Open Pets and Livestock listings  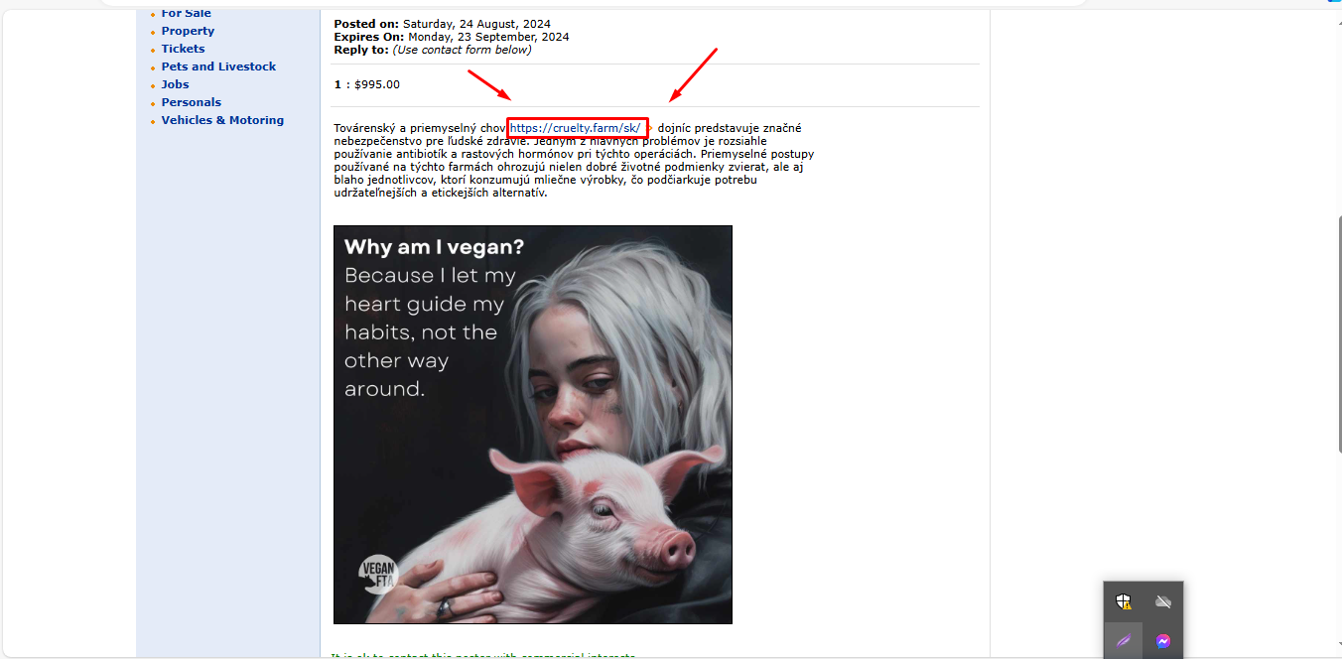[218, 66]
